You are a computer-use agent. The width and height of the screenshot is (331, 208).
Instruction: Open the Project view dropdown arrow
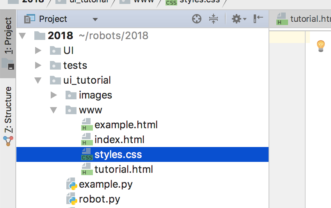tap(95, 20)
